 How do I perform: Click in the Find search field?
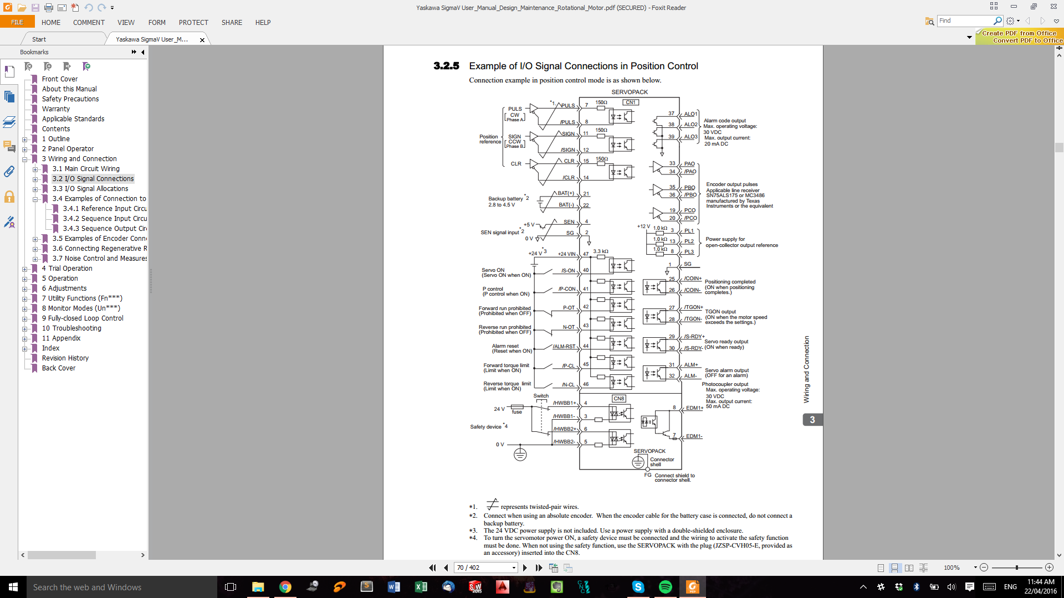coord(964,20)
